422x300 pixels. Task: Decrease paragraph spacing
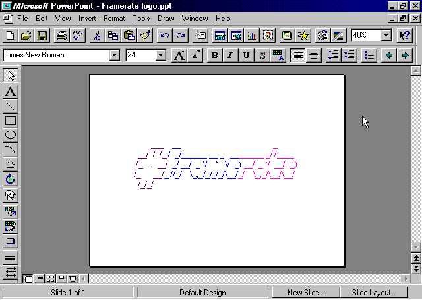coord(349,56)
